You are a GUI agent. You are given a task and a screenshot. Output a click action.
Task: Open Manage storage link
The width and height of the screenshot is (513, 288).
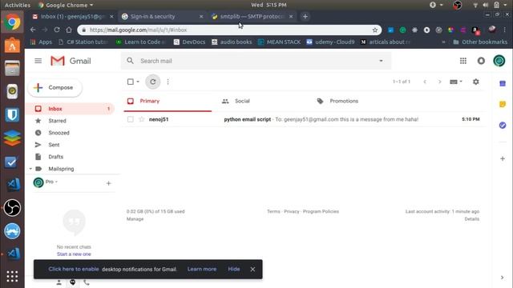(135, 219)
